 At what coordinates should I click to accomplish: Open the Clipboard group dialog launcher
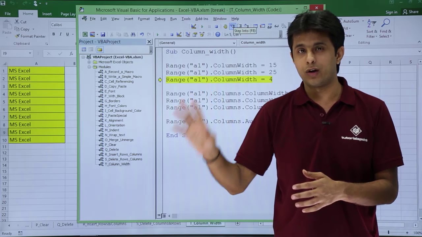pos(46,43)
